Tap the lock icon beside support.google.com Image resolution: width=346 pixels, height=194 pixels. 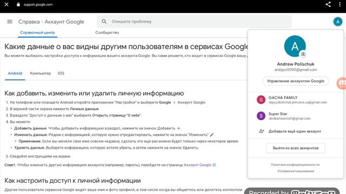pyautogui.click(x=18, y=4)
